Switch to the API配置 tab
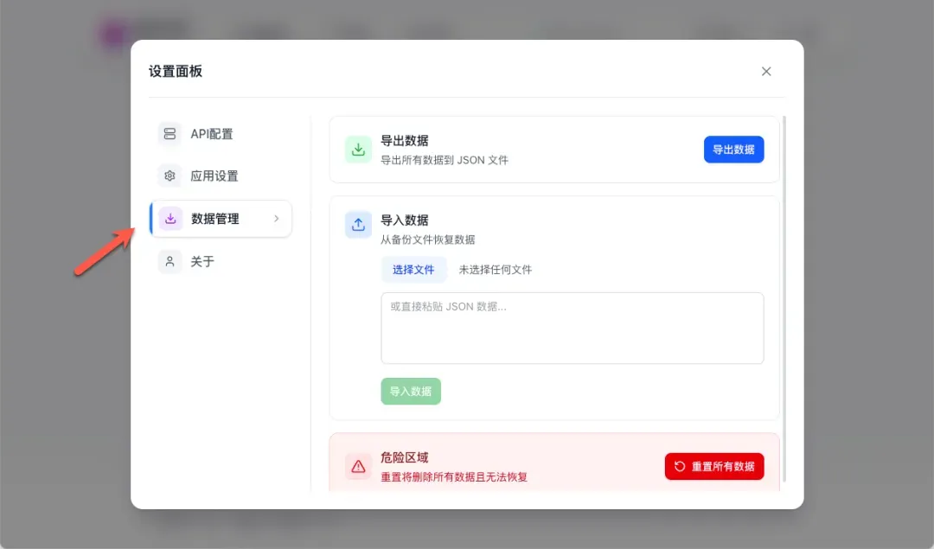The image size is (934, 549). (x=212, y=134)
